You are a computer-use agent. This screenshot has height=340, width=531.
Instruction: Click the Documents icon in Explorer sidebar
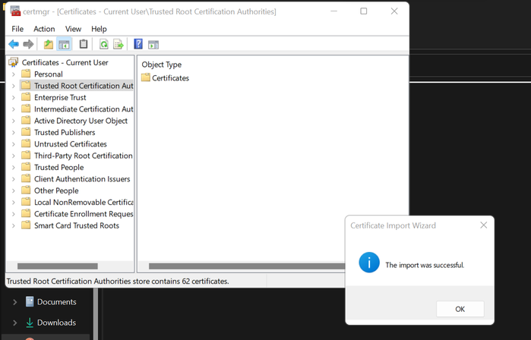(30, 301)
